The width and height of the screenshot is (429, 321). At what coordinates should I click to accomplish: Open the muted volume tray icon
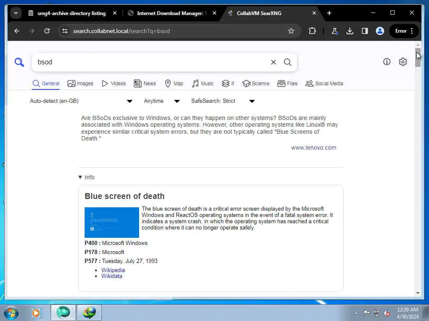387,313
